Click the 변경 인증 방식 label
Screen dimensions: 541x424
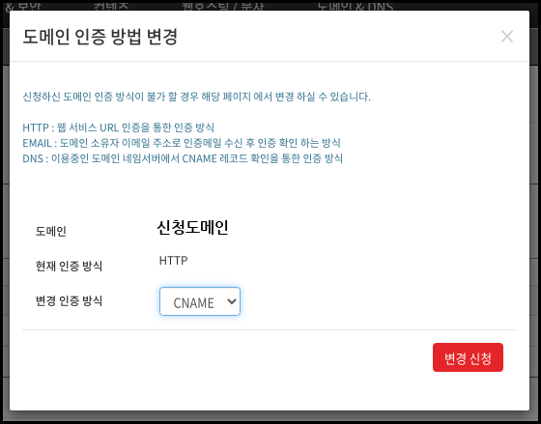pyautogui.click(x=69, y=300)
